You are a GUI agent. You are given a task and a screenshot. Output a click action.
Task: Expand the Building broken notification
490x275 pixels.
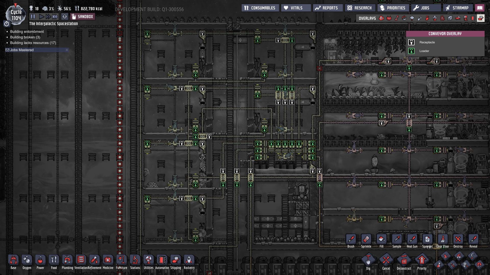(25, 37)
